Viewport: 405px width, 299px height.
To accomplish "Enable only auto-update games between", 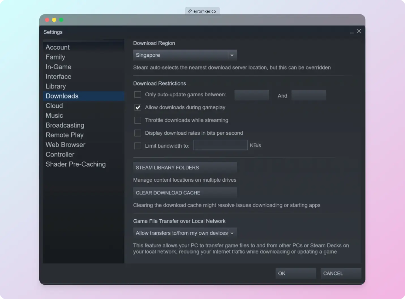I will pyautogui.click(x=138, y=94).
